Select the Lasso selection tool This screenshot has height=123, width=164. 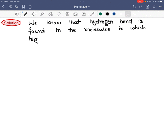[x=59, y=14]
